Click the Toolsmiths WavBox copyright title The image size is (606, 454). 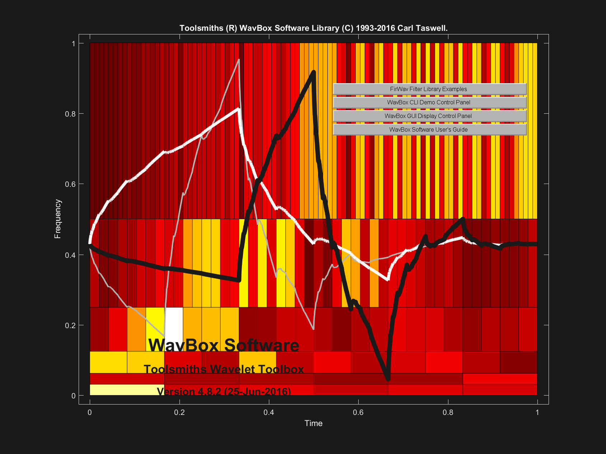(x=313, y=28)
